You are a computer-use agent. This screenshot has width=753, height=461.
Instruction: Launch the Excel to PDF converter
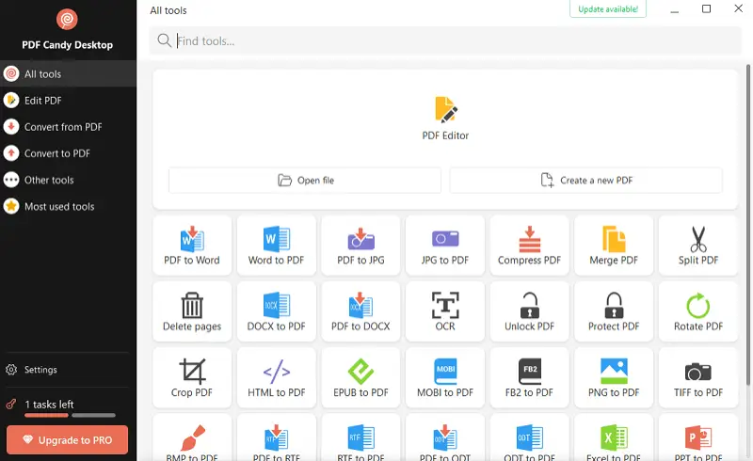[x=614, y=439]
